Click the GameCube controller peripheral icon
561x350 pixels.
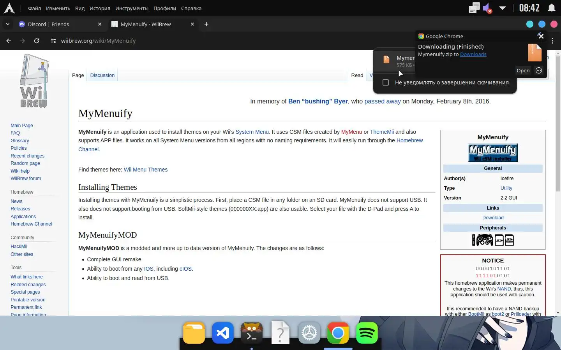(x=485, y=240)
